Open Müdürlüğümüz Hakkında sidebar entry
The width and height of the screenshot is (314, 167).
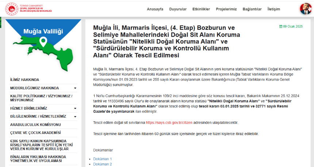click(x=35, y=88)
